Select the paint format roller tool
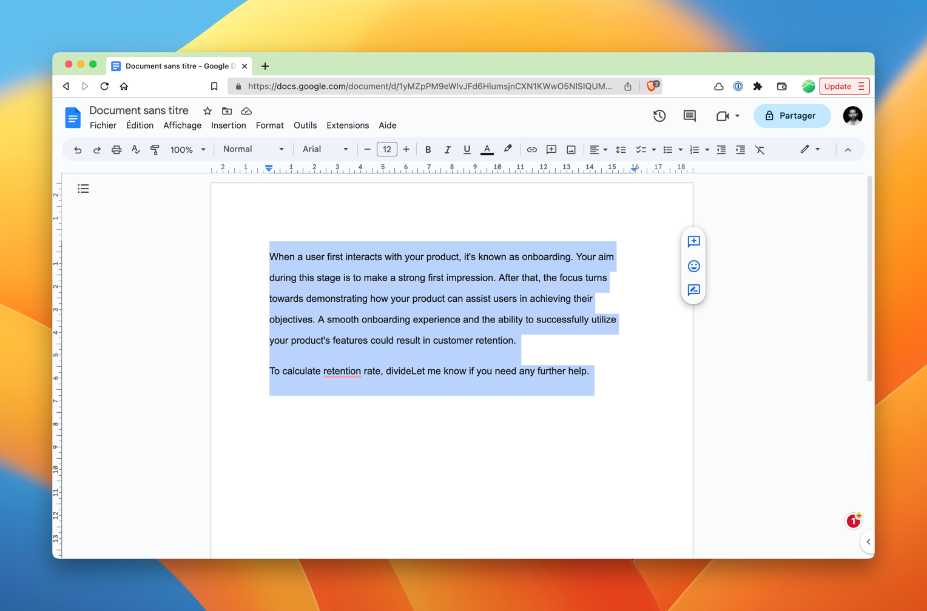This screenshot has width=927, height=611. 155,150
